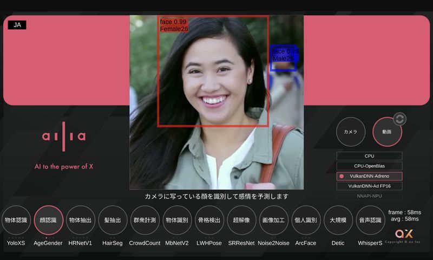
Task: Select the 物体認識 YoloXS circle button
Action: pos(16,220)
